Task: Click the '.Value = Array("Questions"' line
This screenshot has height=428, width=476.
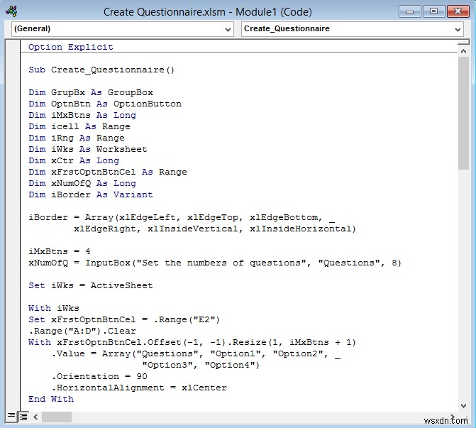Action: pos(196,354)
